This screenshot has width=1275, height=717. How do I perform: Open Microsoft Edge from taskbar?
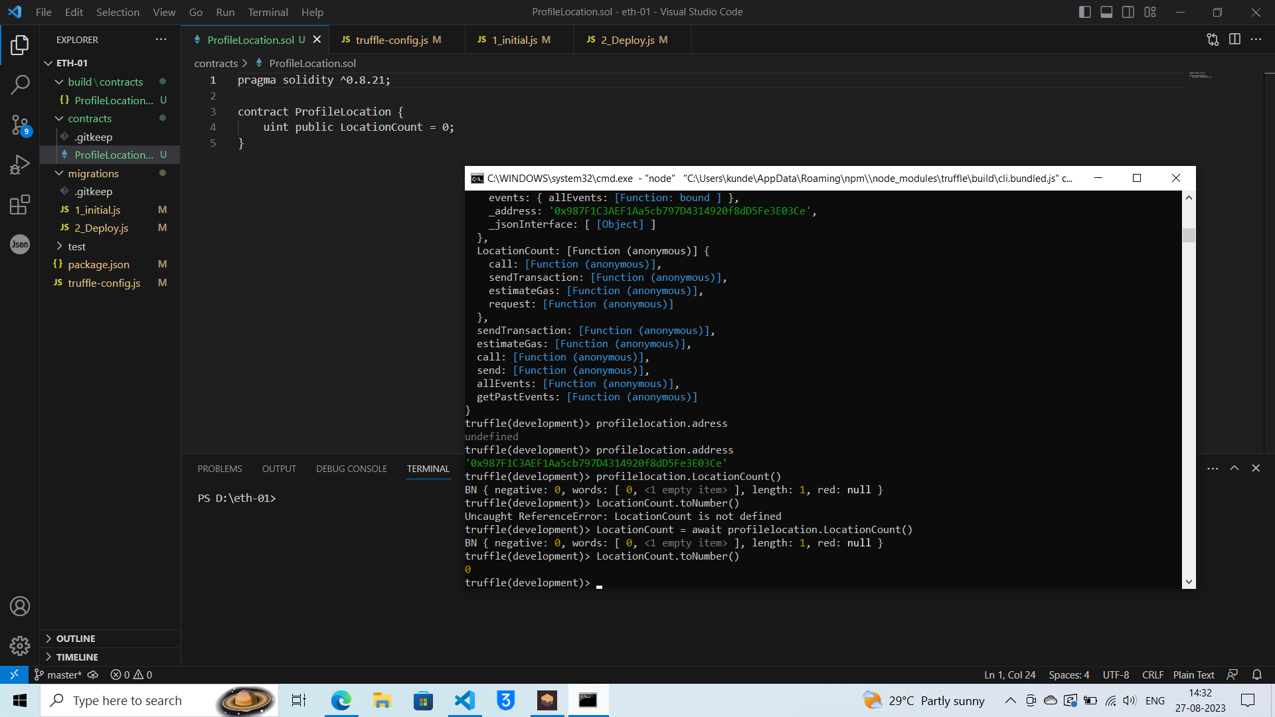[341, 700]
